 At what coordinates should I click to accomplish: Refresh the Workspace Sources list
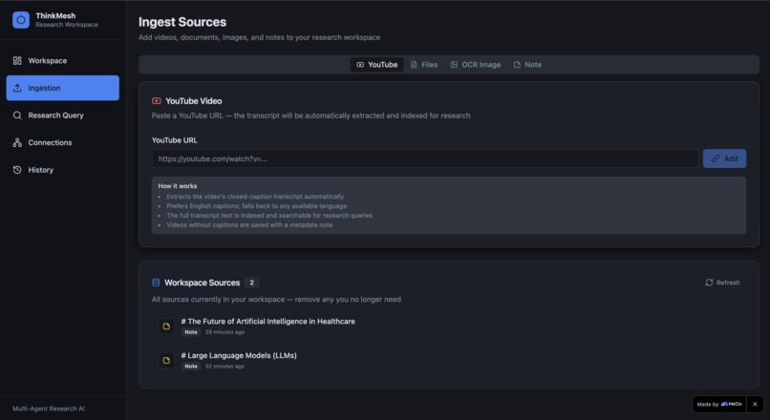[722, 283]
